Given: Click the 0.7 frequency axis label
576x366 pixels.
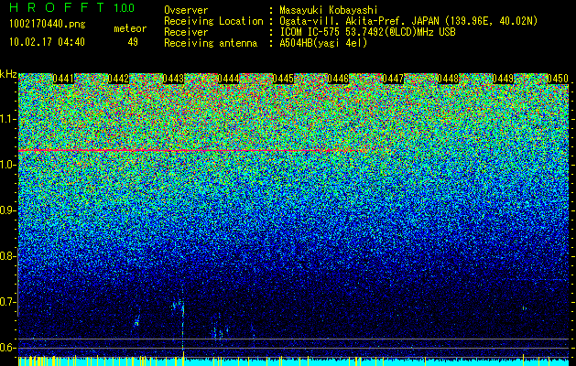Looking at the screenshot, I should pos(8,302).
